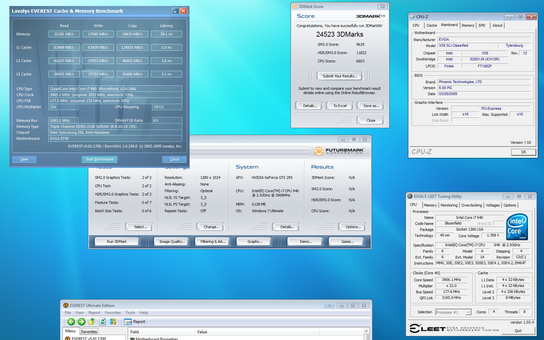The width and height of the screenshot is (544, 340).
Task: Open the Monitoring tab in E-LEET
Action: tap(449, 205)
